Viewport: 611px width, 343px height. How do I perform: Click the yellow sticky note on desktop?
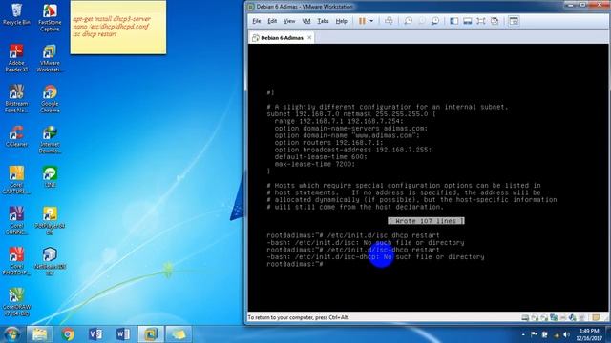coord(118,28)
